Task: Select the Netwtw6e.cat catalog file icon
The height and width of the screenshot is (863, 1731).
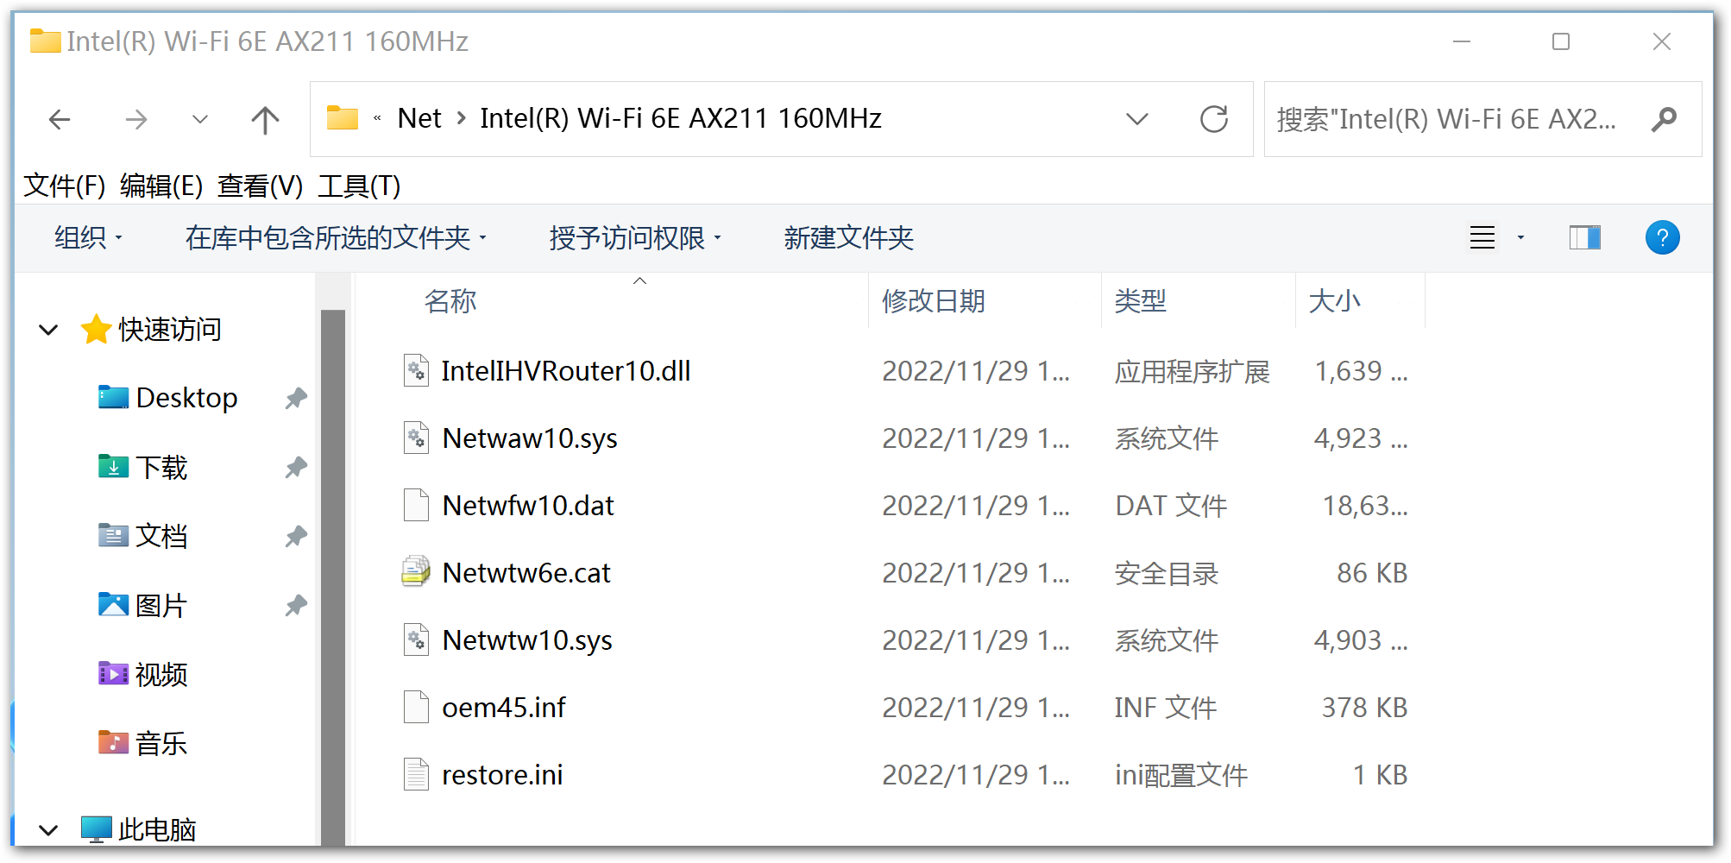Action: [x=416, y=572]
